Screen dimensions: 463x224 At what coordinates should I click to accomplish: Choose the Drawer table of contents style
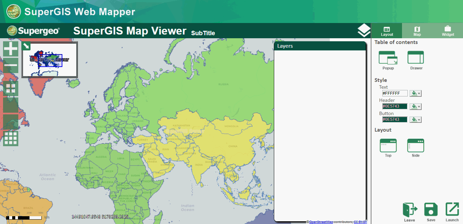416,61
